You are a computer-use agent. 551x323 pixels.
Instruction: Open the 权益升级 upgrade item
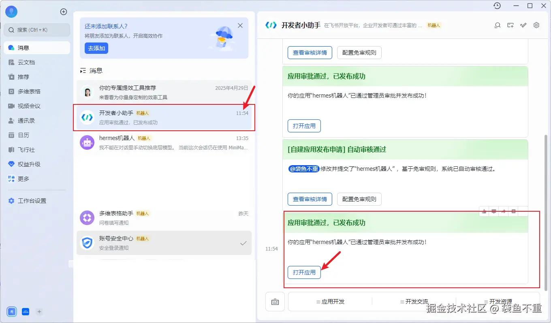pos(37,164)
